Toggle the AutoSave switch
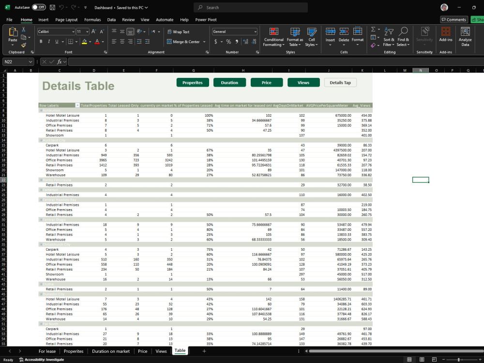The height and width of the screenshot is (363, 484). tap(39, 7)
